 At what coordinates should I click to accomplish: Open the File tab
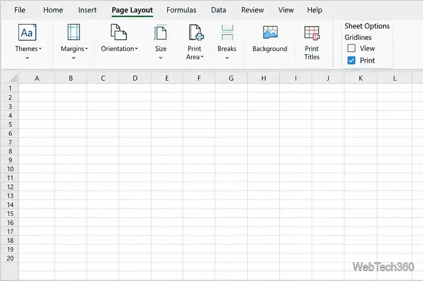20,10
